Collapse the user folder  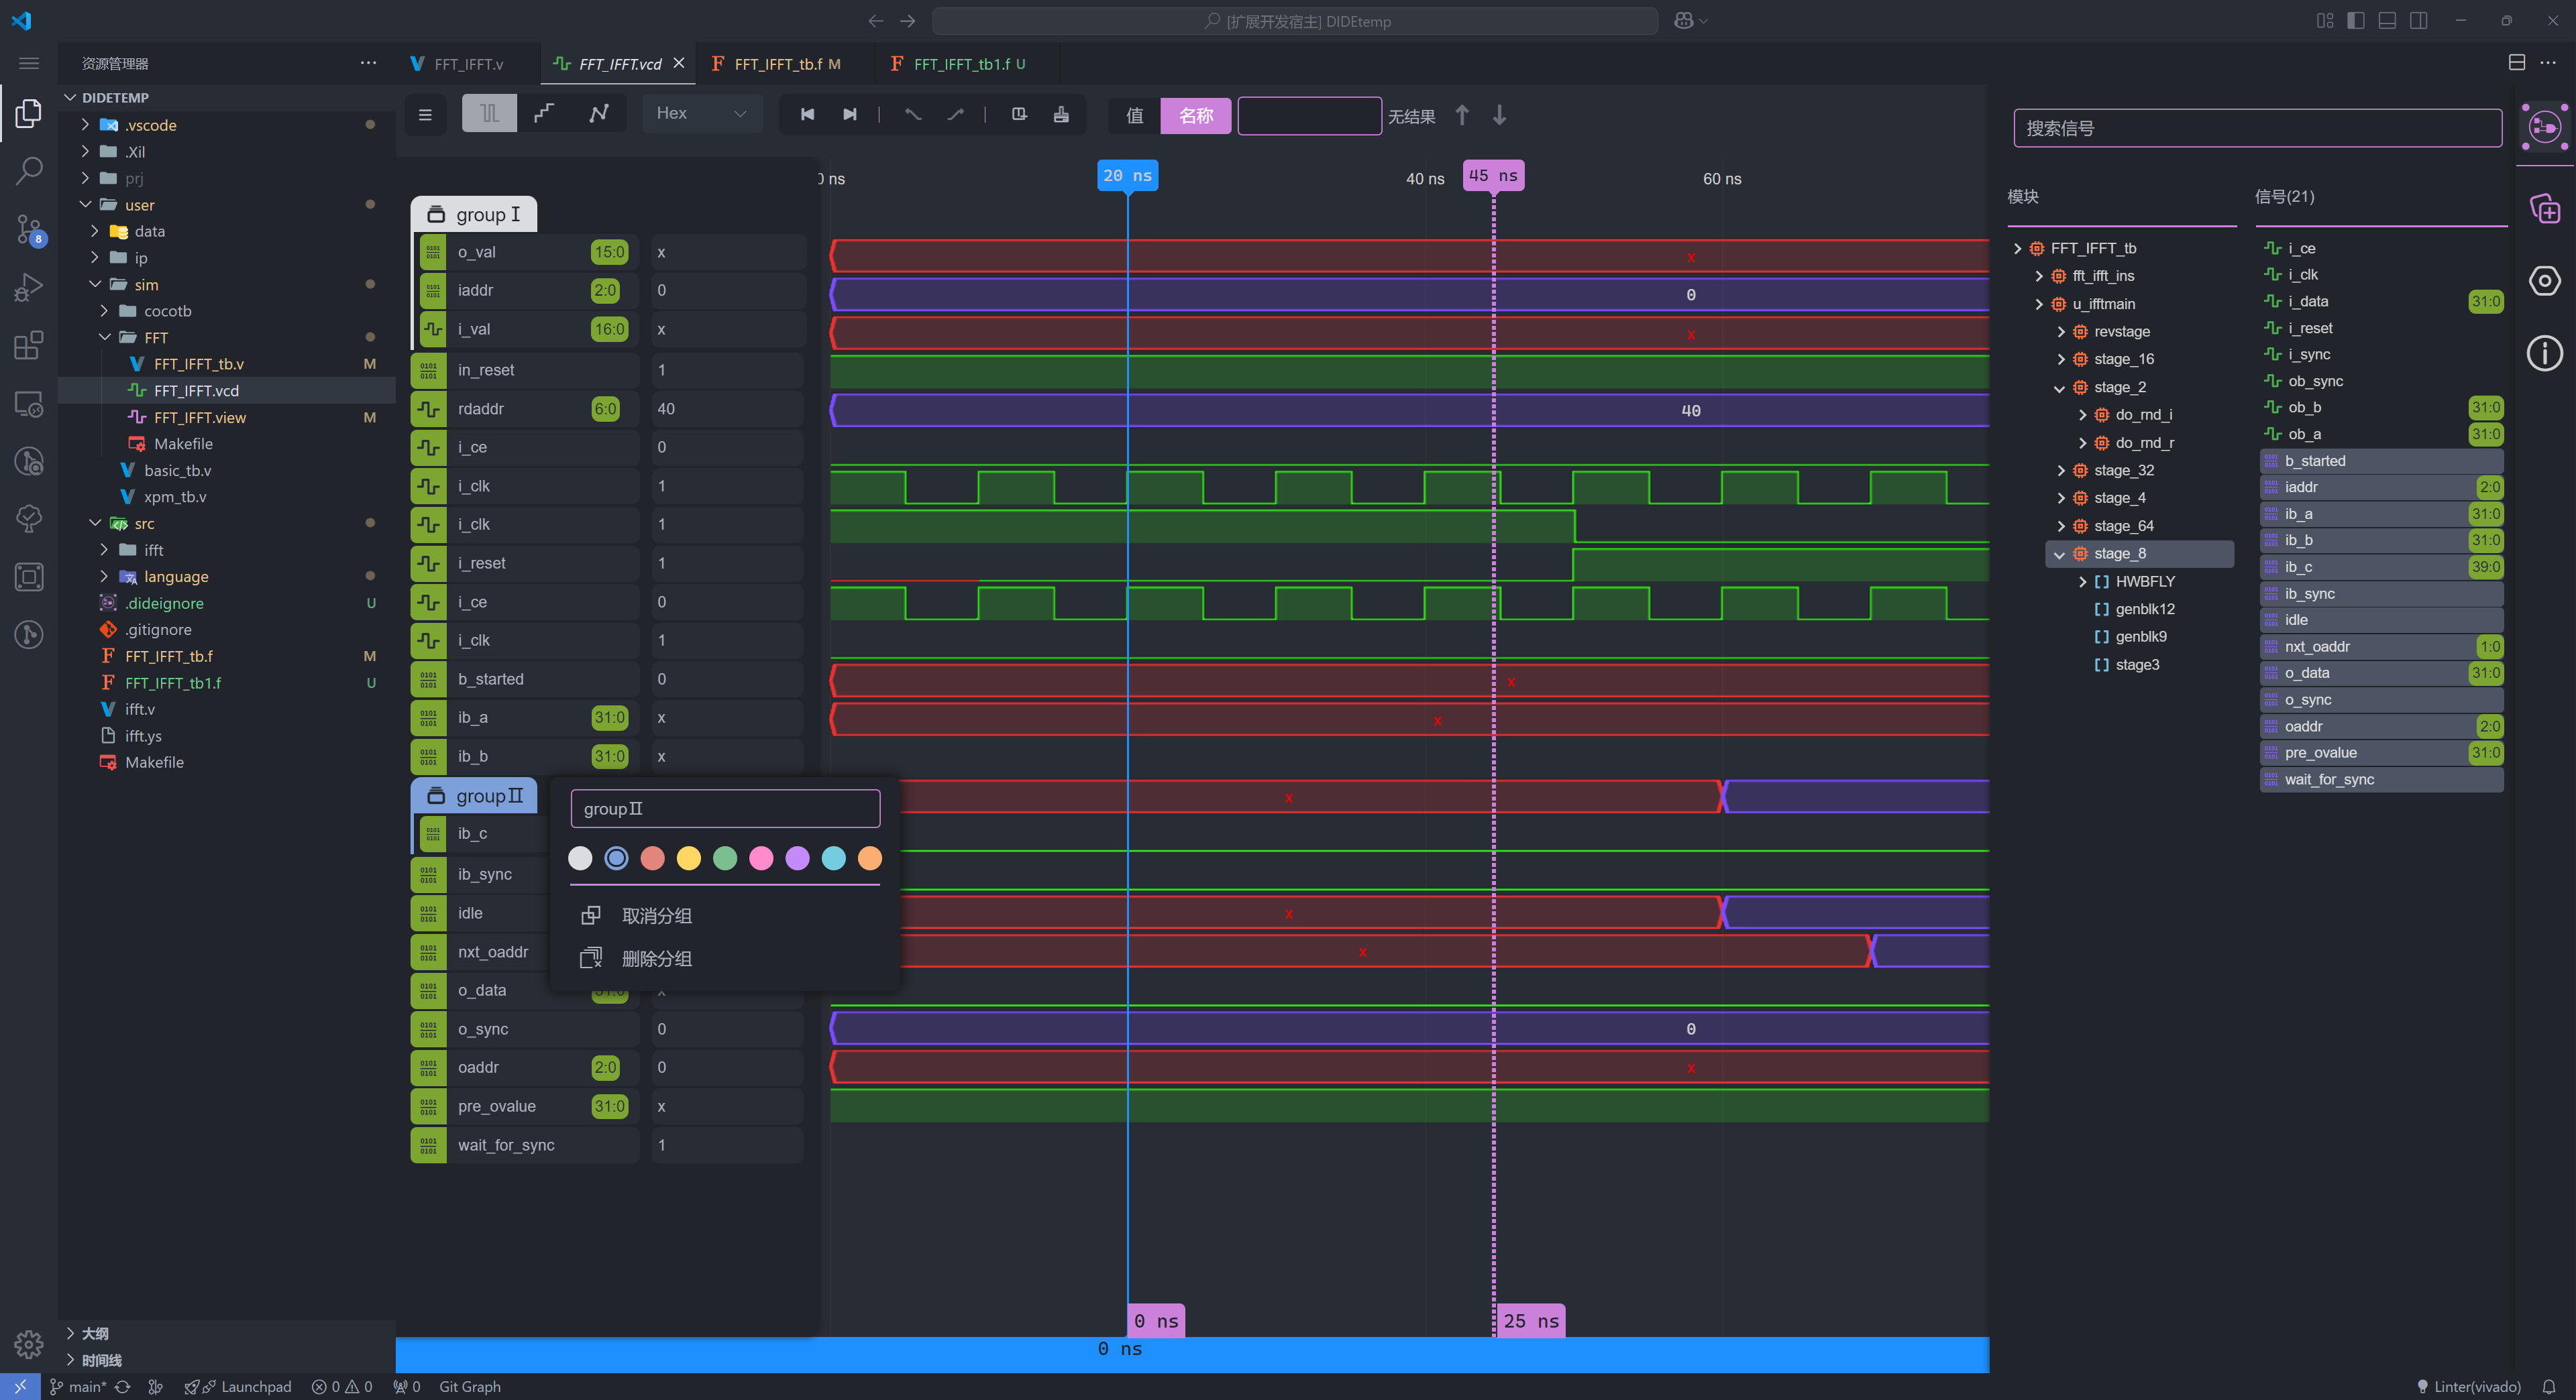pyautogui.click(x=86, y=204)
